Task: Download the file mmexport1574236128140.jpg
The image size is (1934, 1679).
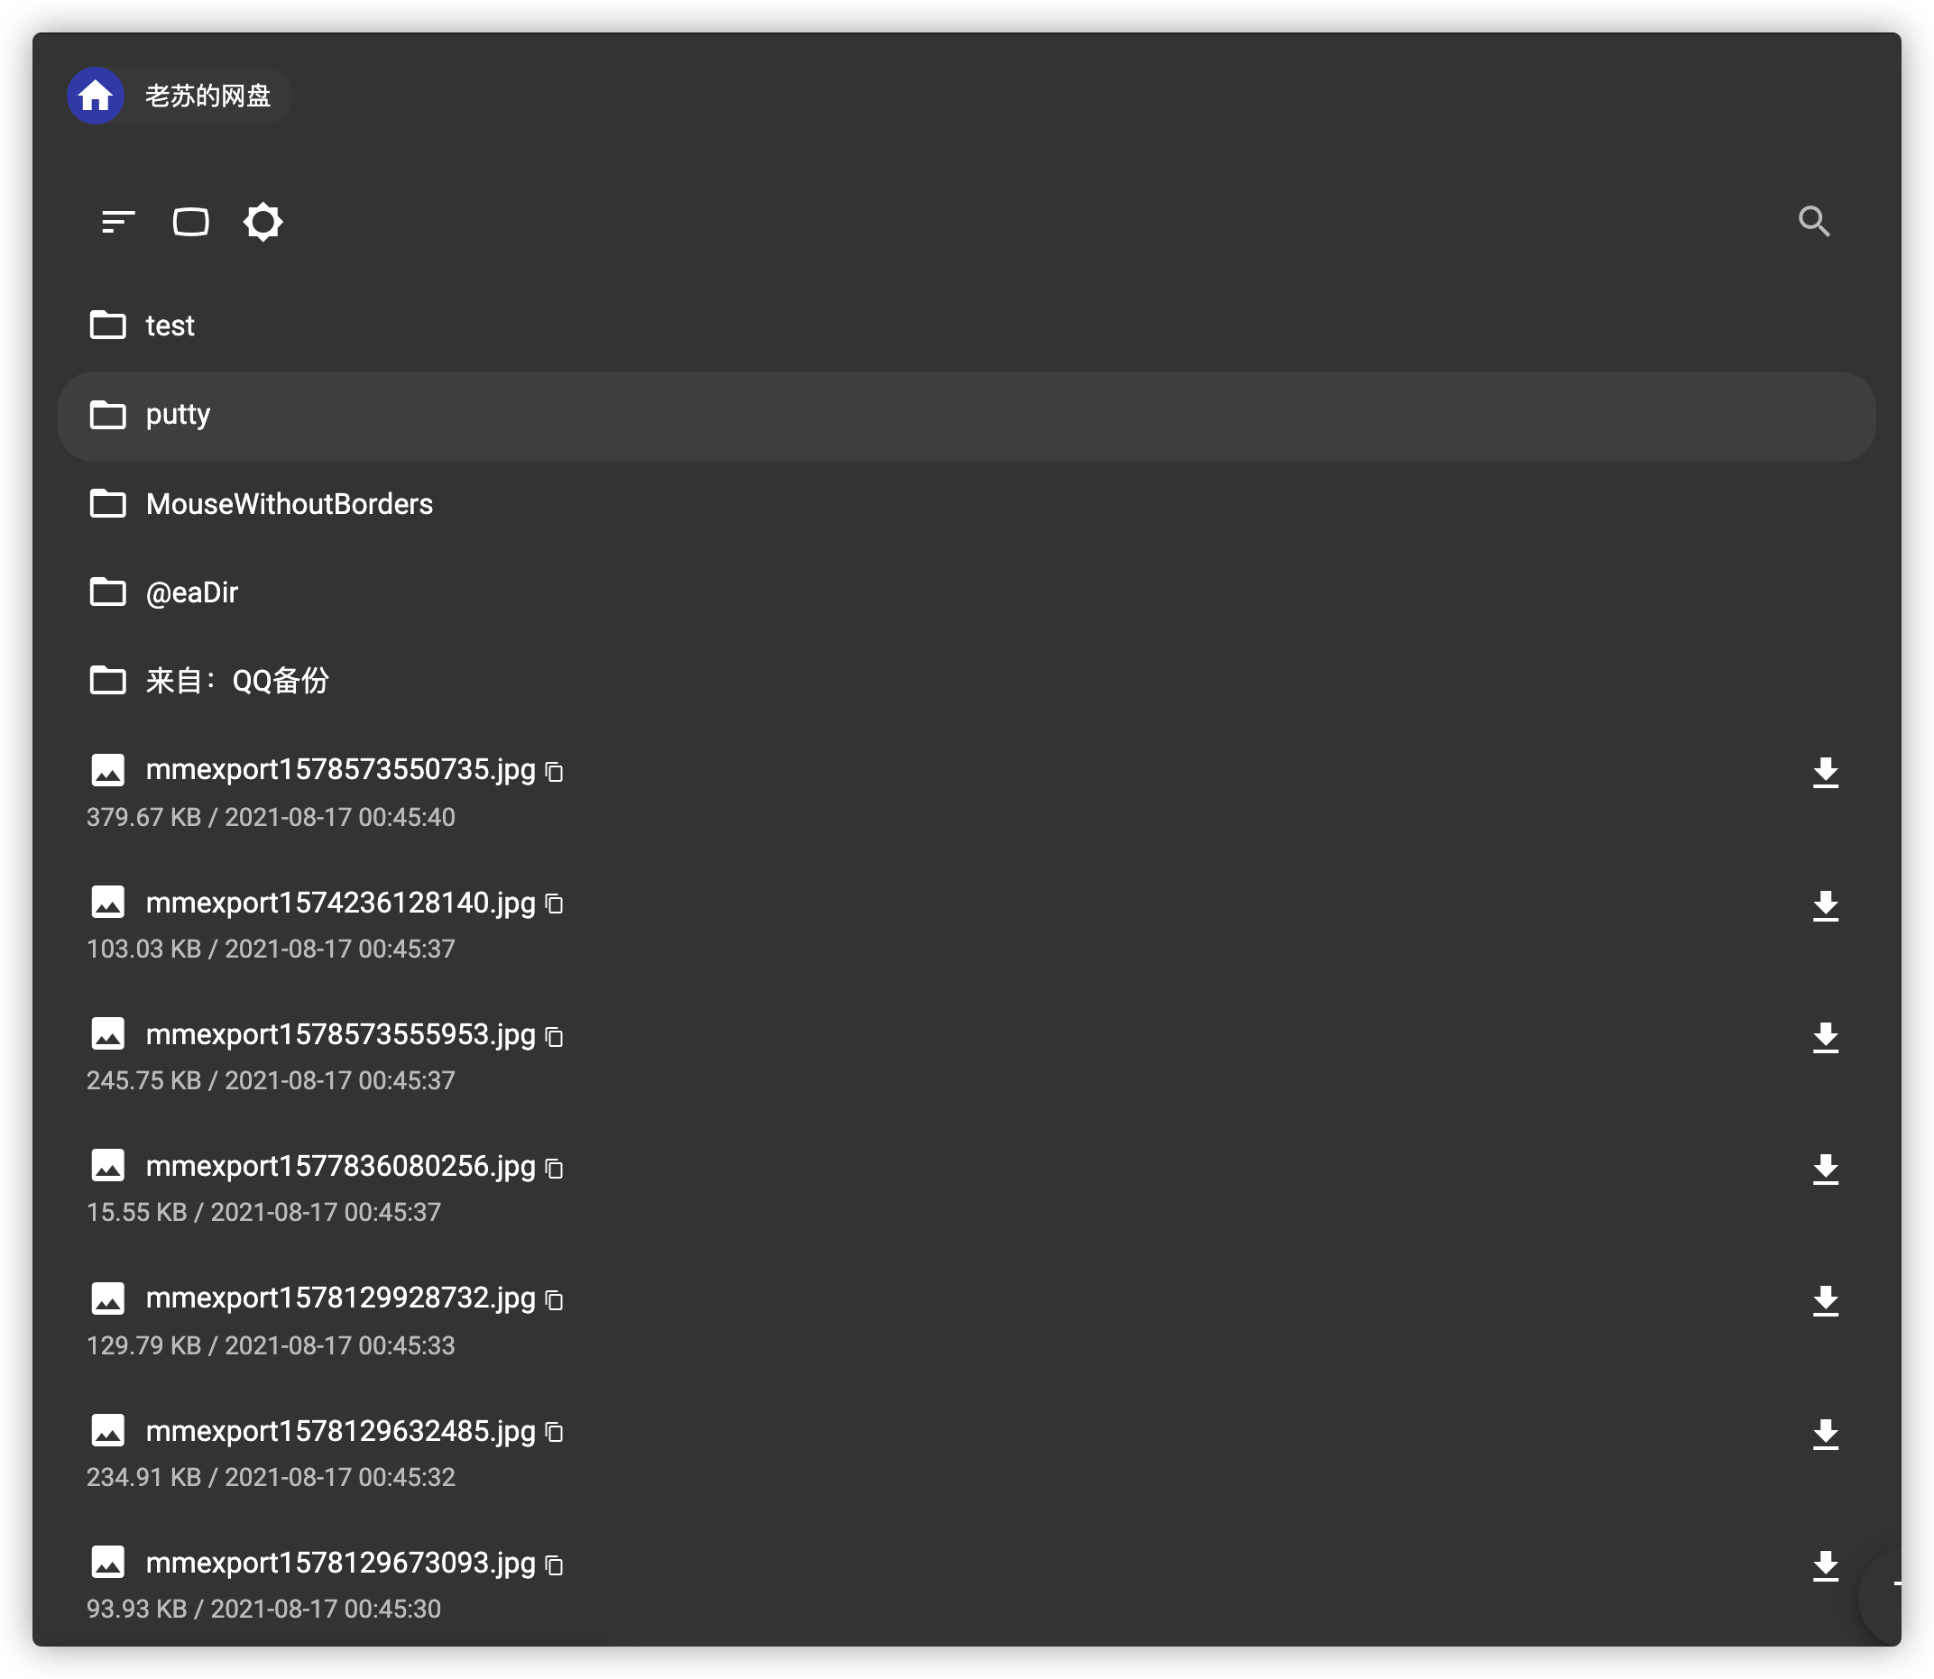Action: coord(1824,904)
